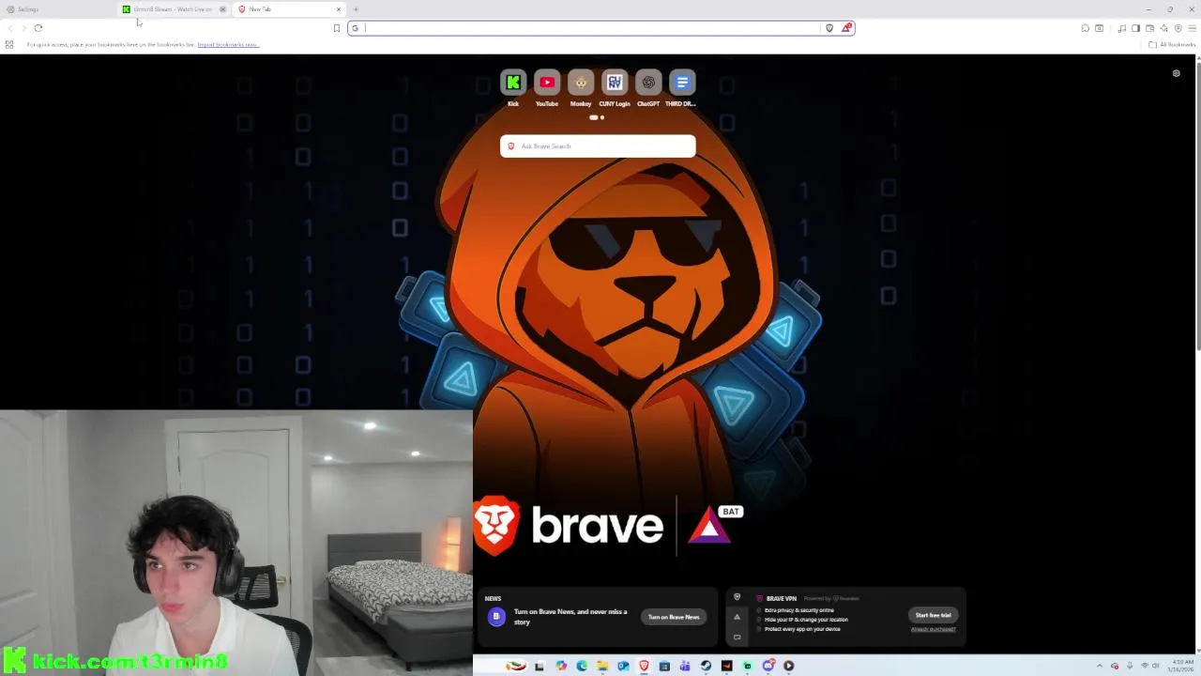Image resolution: width=1201 pixels, height=676 pixels.
Task: Open the CUNY Login shortcut tile
Action: pos(615,83)
